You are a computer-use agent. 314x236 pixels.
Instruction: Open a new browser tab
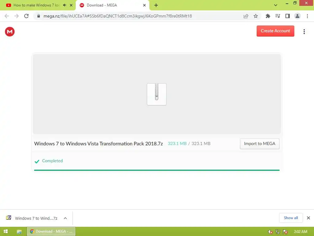[156, 5]
